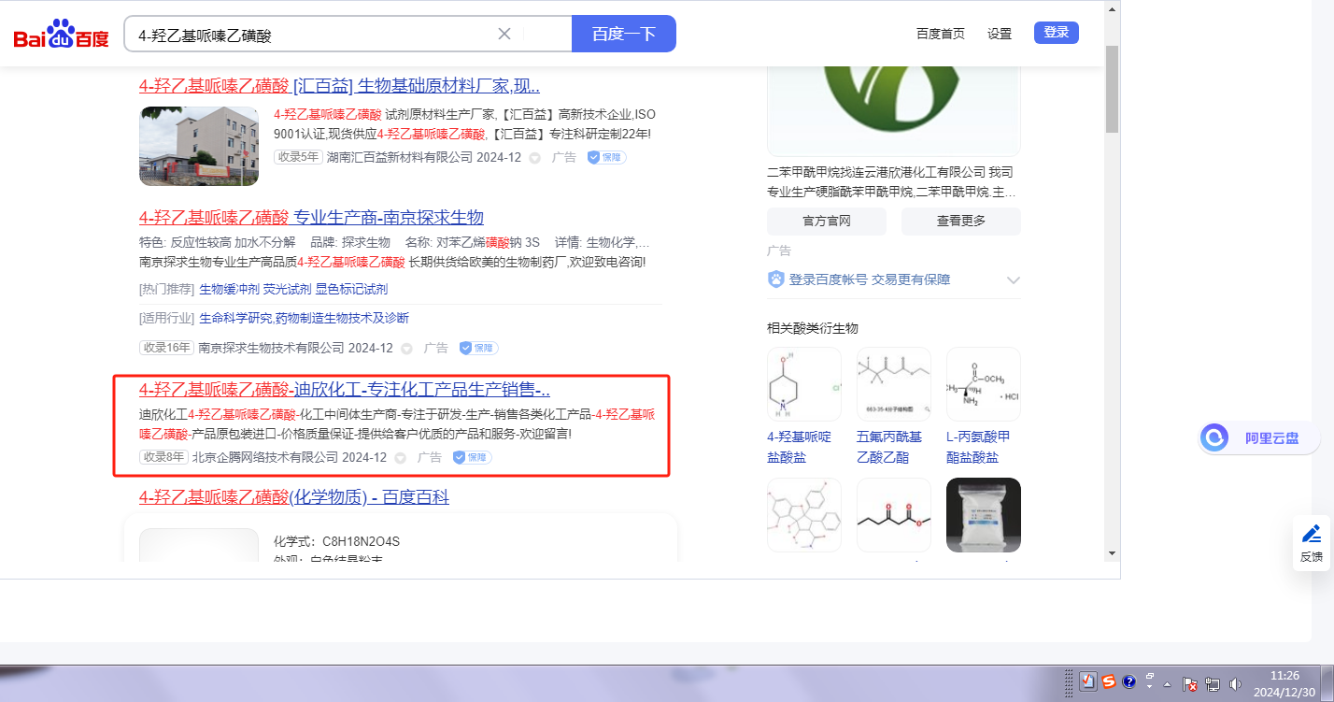
Task: Open 生命科学研究,药物制造生物技术及诊断 industry link
Action: 304,319
